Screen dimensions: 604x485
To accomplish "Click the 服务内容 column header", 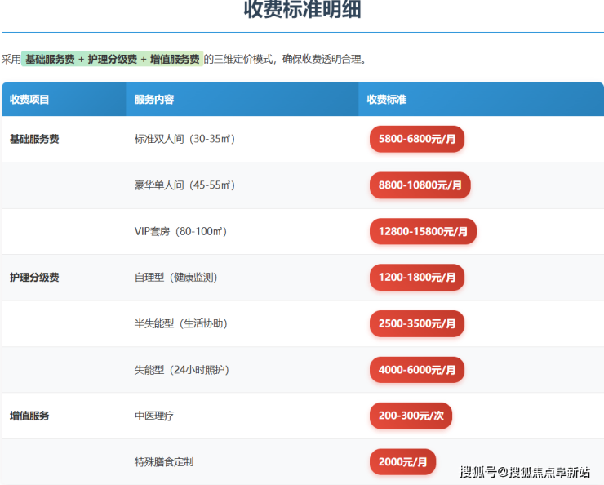I will click(x=154, y=100).
